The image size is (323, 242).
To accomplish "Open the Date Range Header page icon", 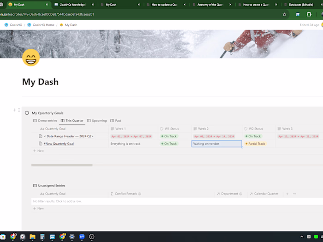I will point(41,136).
